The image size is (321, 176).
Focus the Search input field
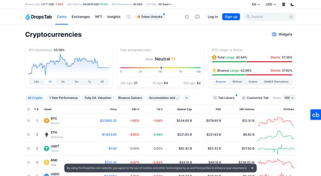270,17
